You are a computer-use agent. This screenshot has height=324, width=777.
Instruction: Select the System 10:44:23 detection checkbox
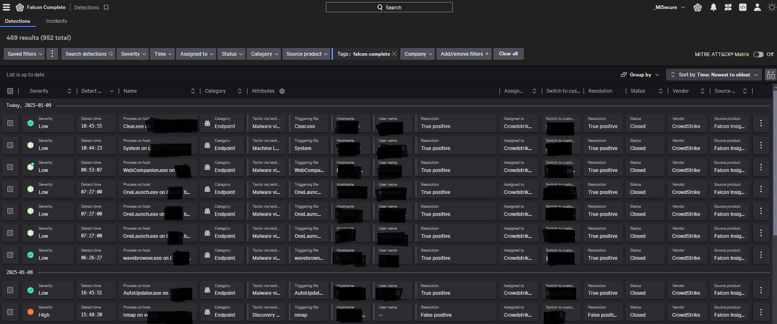(x=10, y=145)
